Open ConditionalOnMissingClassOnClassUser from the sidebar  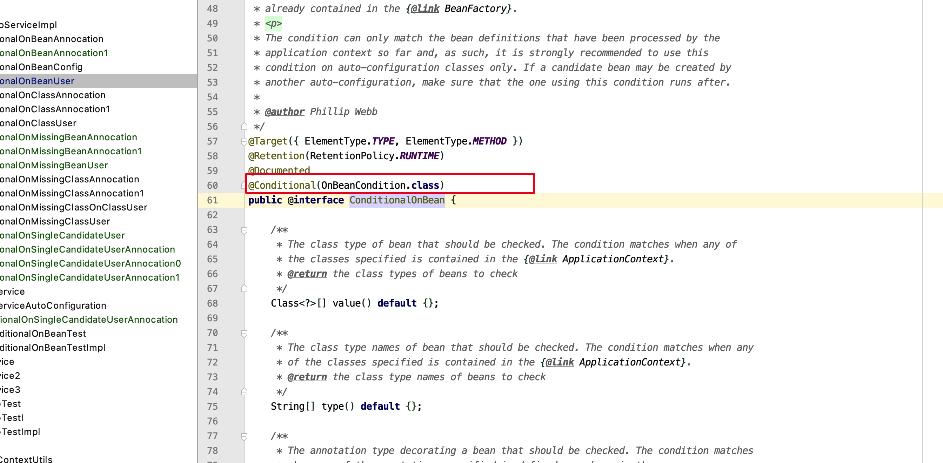(x=73, y=207)
